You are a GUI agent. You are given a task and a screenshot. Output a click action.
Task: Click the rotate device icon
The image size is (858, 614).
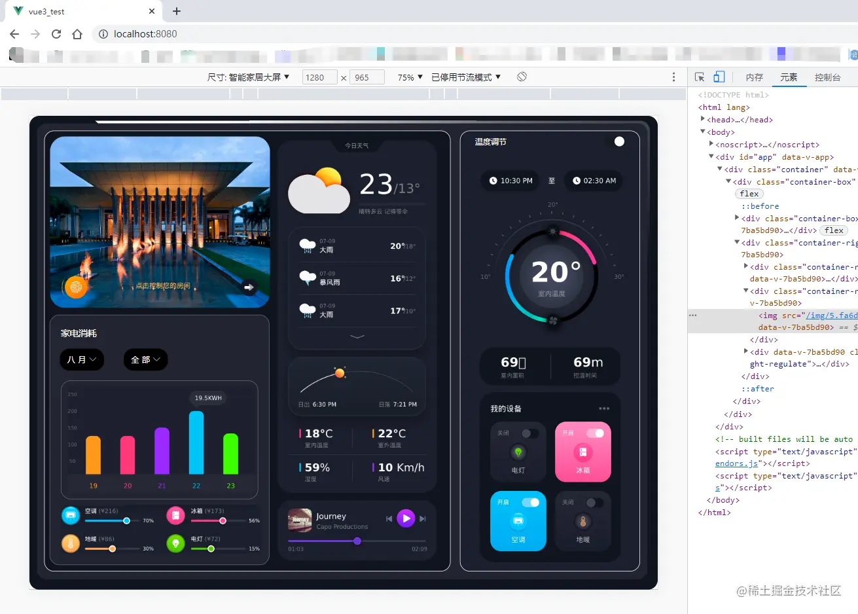tap(522, 77)
